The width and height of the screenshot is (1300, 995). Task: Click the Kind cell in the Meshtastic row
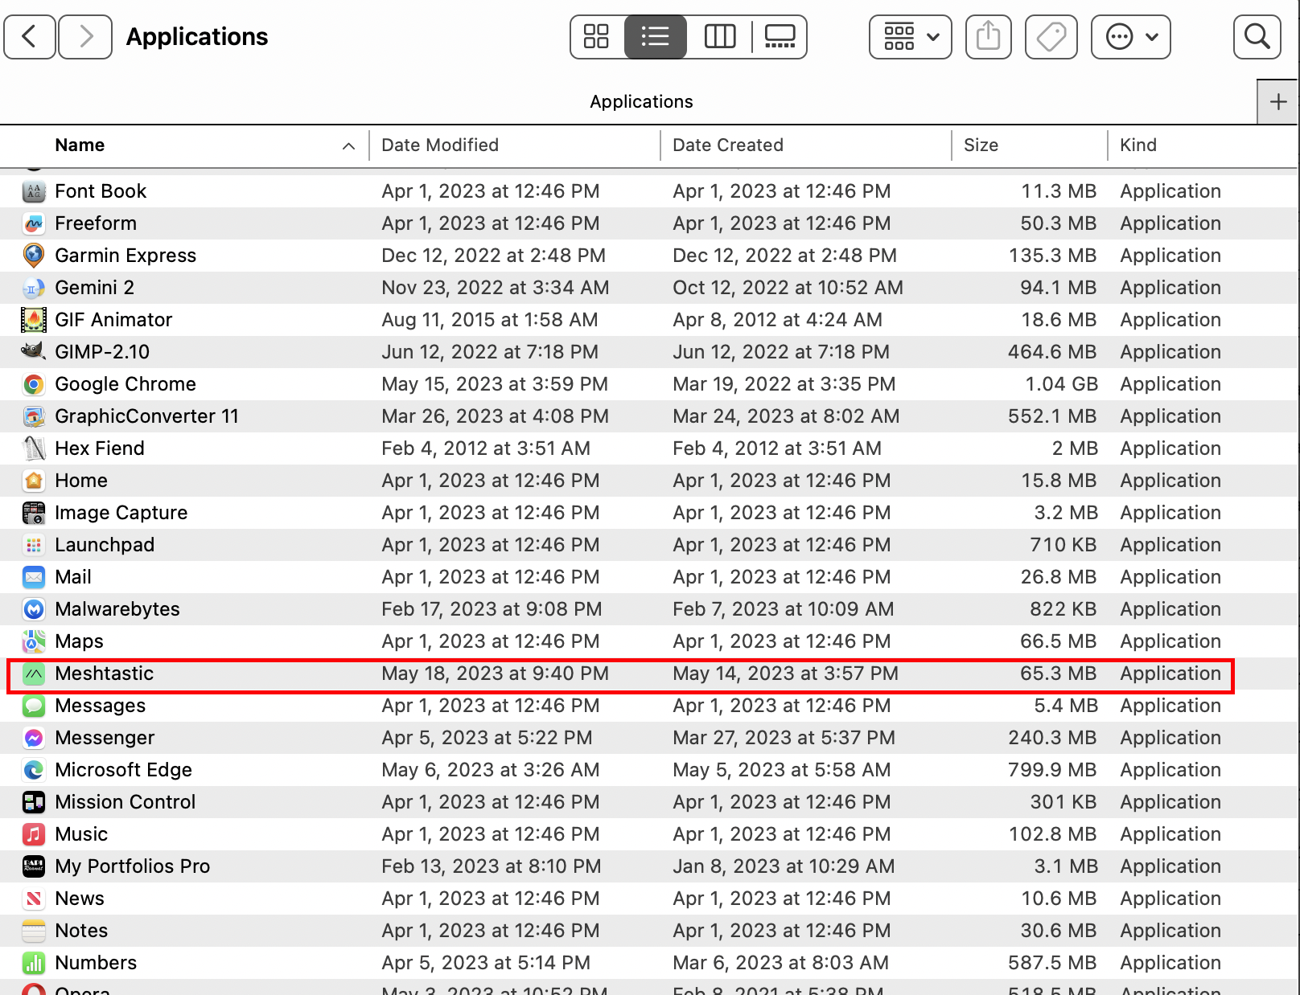1170,674
